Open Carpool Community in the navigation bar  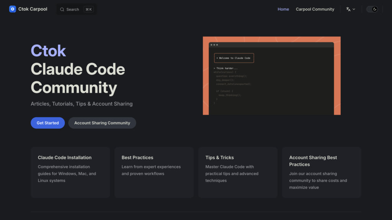point(315,9)
